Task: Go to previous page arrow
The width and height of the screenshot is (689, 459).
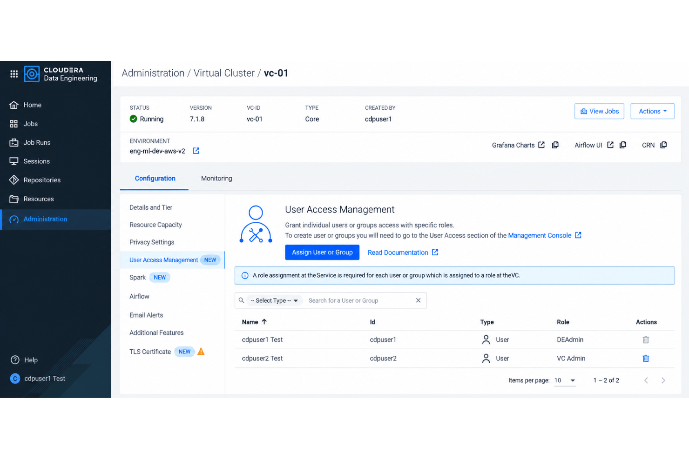Action: tap(646, 380)
